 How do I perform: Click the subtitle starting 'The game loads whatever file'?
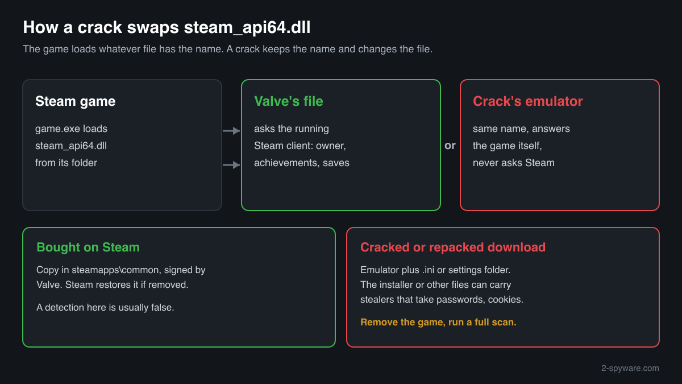pyautogui.click(x=227, y=49)
